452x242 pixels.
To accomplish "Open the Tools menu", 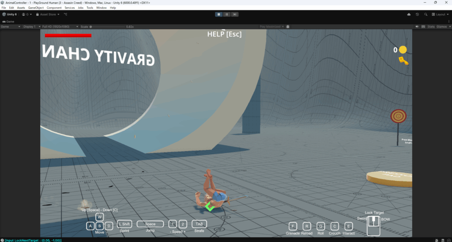I will pos(90,8).
